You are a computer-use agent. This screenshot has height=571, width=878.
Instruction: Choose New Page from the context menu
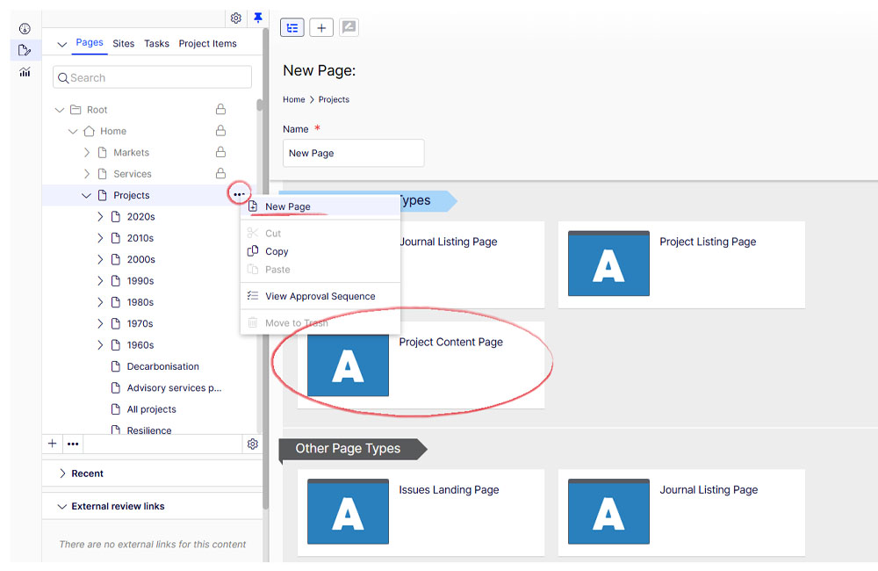pyautogui.click(x=320, y=206)
